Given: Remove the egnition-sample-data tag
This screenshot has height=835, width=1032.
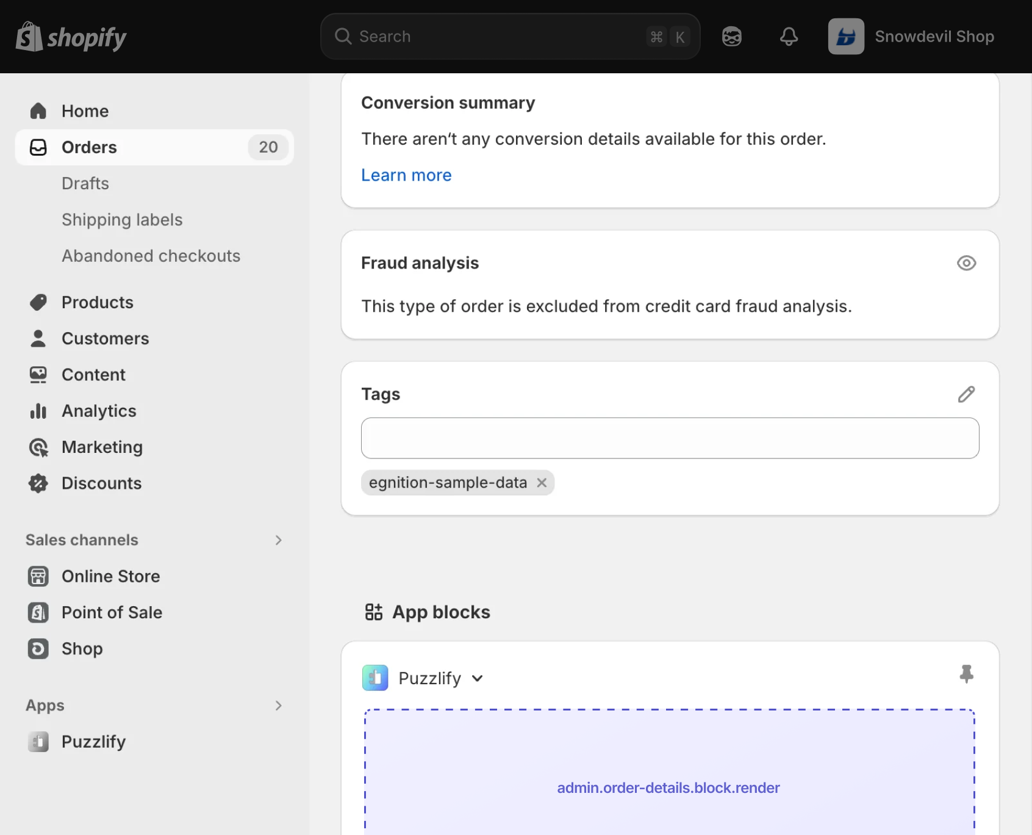Looking at the screenshot, I should [x=542, y=483].
